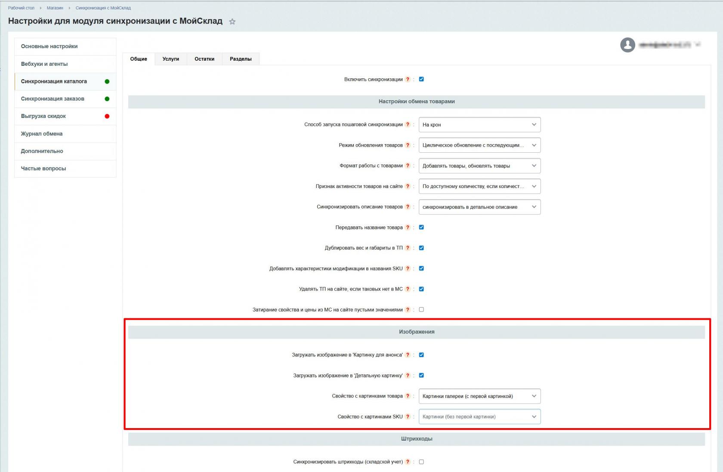
Task: Show help for 'Удалять ТП на сайте'
Action: click(408, 289)
